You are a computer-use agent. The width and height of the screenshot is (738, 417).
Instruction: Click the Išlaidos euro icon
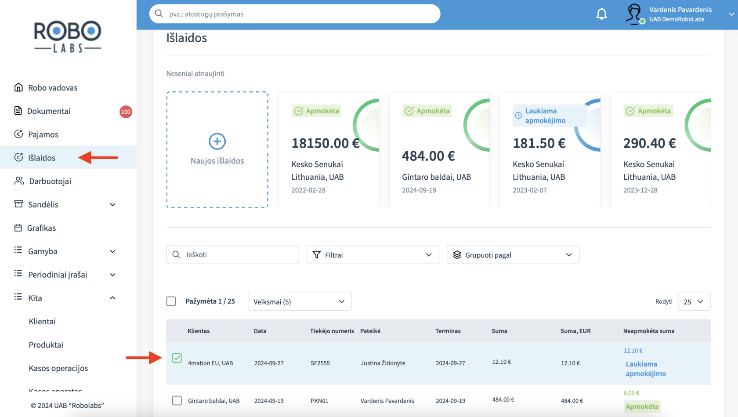[x=18, y=157]
